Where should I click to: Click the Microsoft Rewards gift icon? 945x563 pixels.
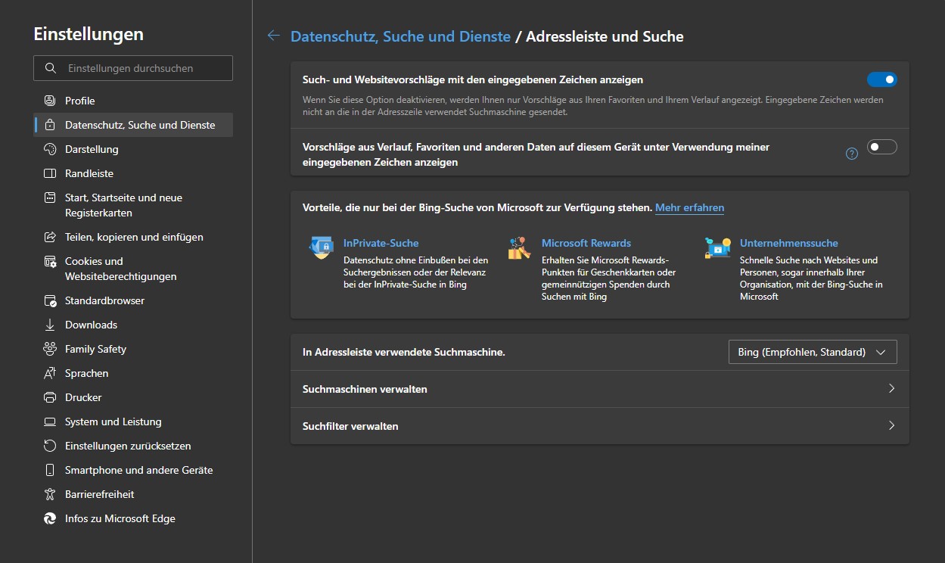tap(518, 247)
